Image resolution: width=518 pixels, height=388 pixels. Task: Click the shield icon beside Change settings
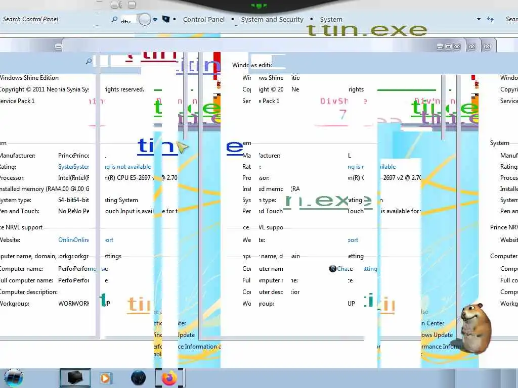[x=333, y=269]
